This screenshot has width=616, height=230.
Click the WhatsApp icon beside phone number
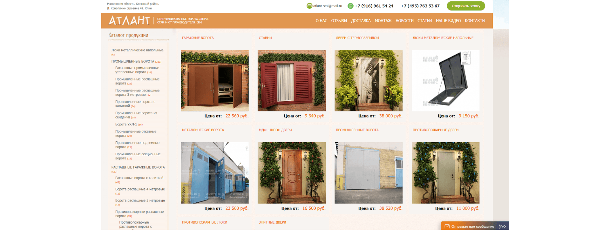[x=350, y=6]
